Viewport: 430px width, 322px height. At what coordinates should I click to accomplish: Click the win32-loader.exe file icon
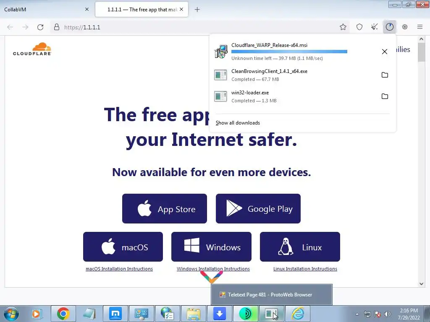click(220, 96)
